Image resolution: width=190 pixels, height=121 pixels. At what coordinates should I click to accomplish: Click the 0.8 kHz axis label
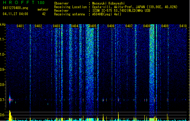(3, 85)
